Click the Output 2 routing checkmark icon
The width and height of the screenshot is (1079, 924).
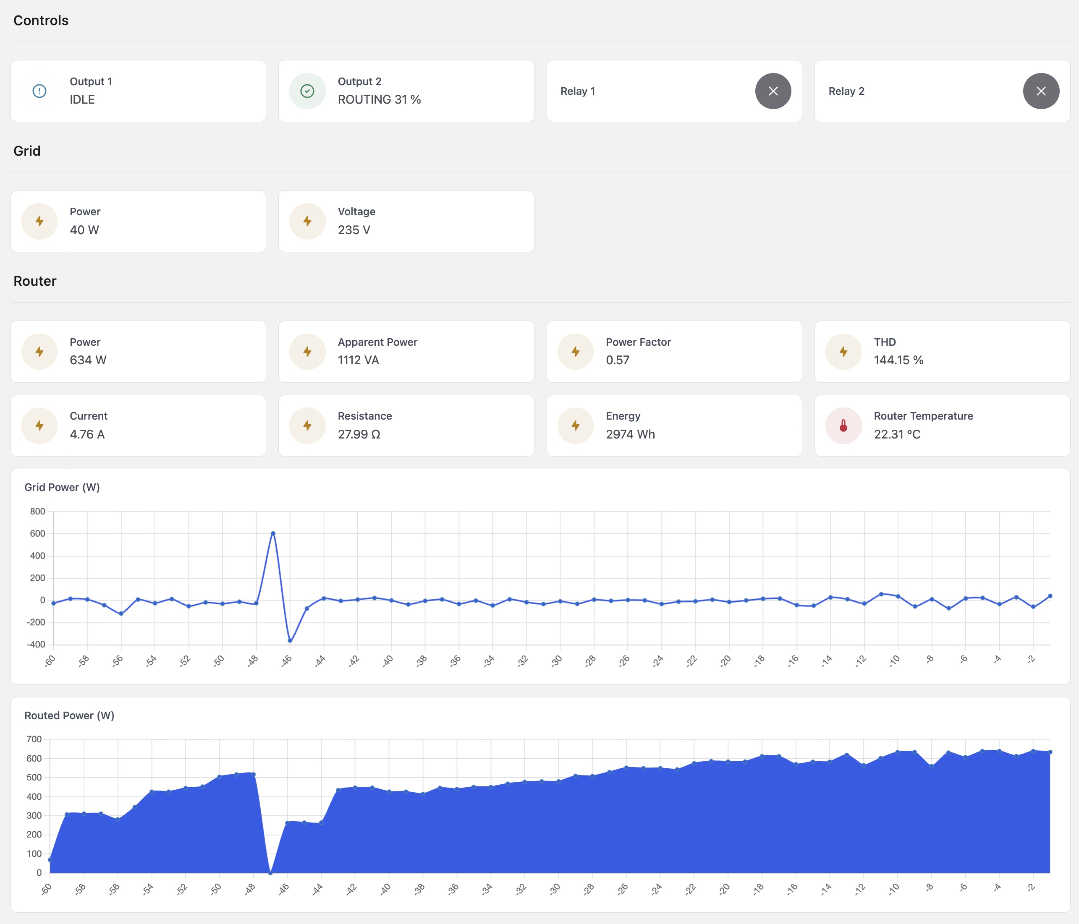(307, 91)
